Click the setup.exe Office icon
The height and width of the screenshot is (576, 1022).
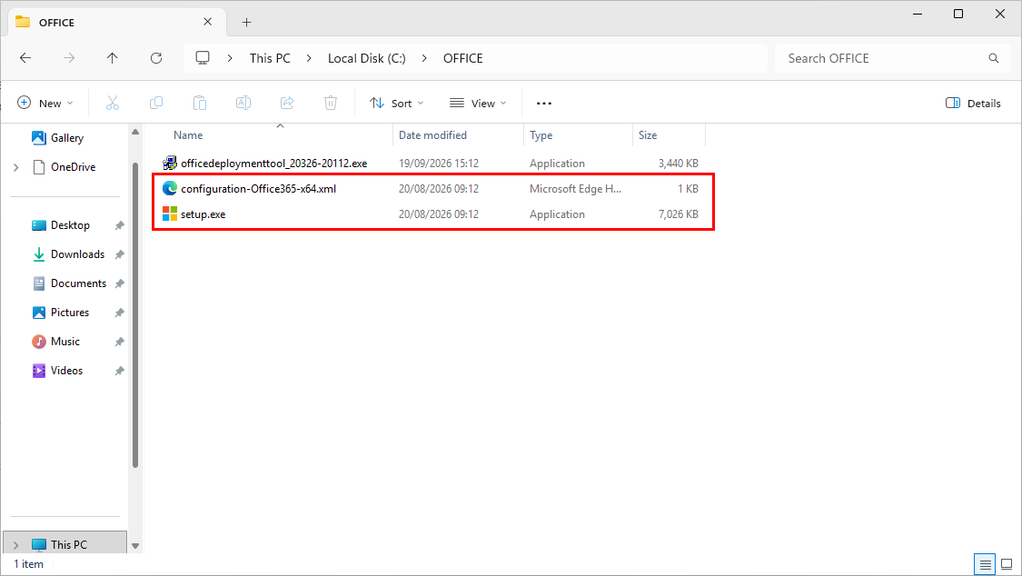coord(170,214)
